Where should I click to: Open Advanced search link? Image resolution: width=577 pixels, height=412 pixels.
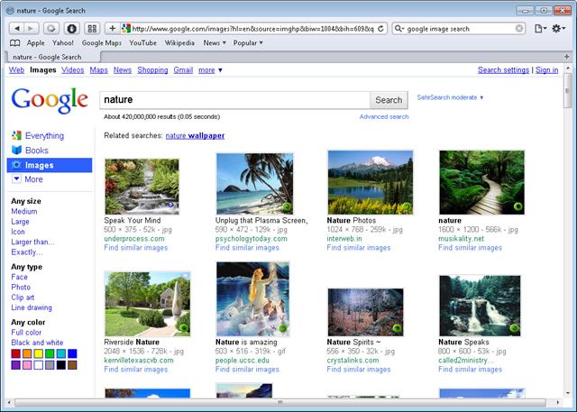(x=384, y=116)
